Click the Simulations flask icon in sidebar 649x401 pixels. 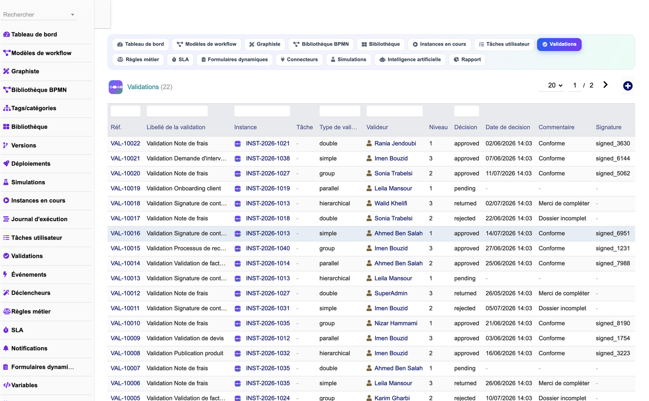[6, 182]
